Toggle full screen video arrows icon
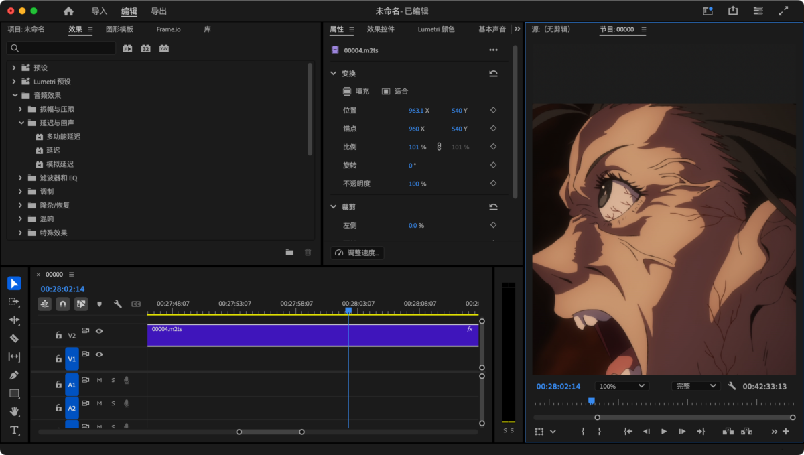Screen dimensions: 804x455 [783, 11]
